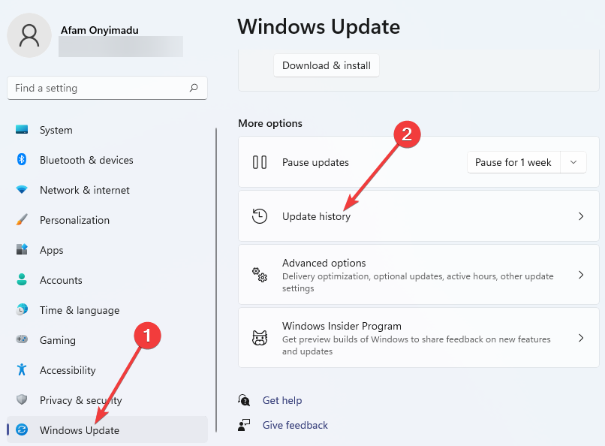Click the Bluetooth icon in sidebar
605x446 pixels.
pos(22,159)
